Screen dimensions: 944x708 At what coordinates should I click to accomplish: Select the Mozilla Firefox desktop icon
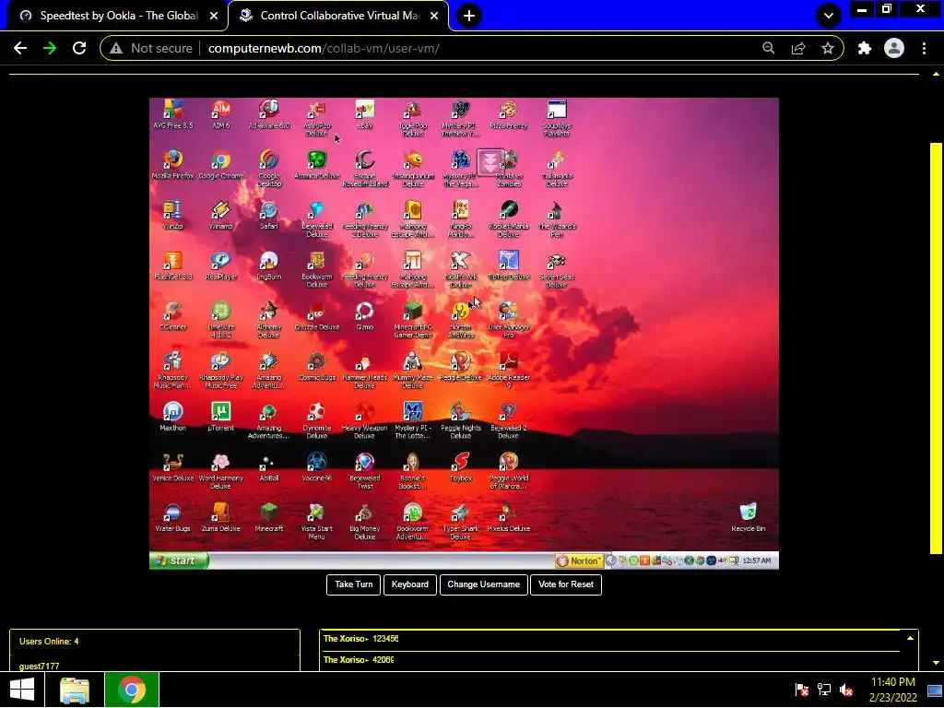pyautogui.click(x=172, y=164)
